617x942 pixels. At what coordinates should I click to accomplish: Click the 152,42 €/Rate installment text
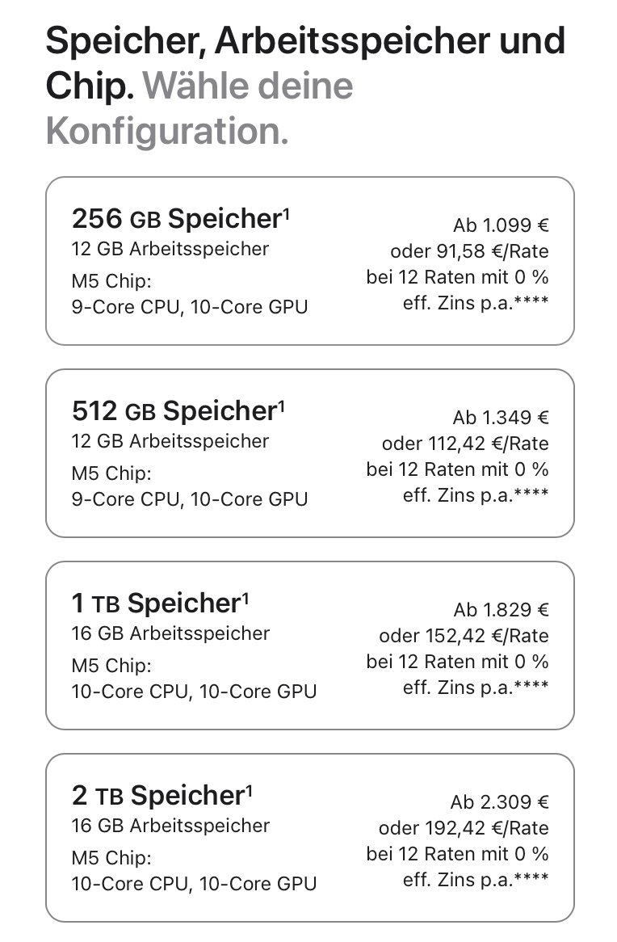(x=463, y=637)
